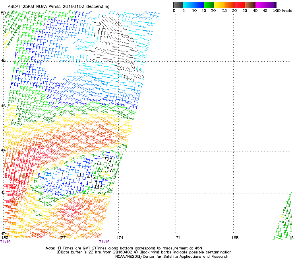
Task: Select the magenta-purple 40-50 knots legend band
Action: tap(266, 5)
